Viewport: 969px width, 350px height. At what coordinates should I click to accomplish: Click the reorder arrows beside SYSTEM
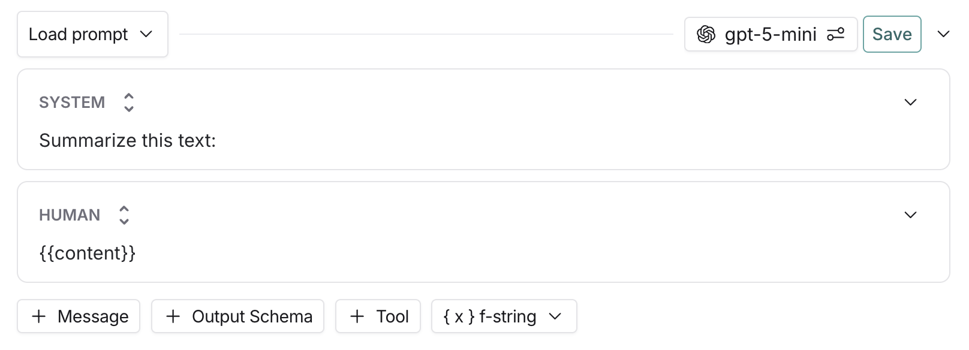coord(129,102)
